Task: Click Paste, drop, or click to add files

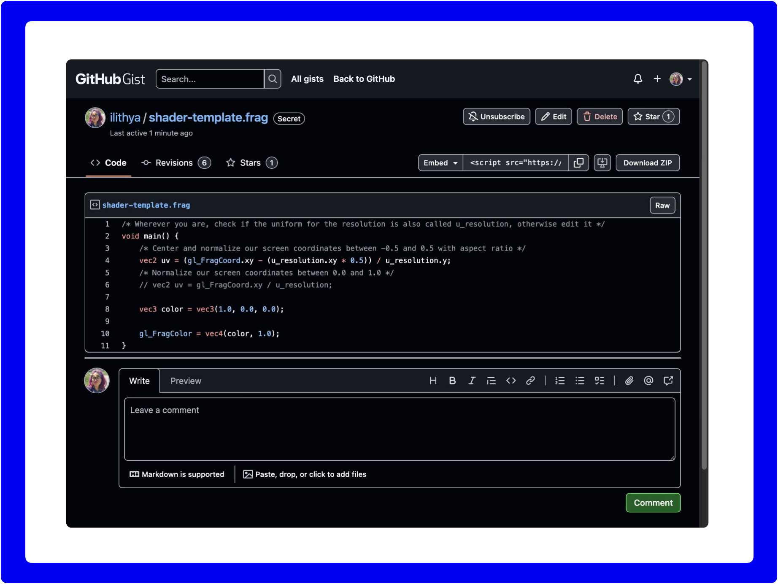Action: pyautogui.click(x=305, y=474)
